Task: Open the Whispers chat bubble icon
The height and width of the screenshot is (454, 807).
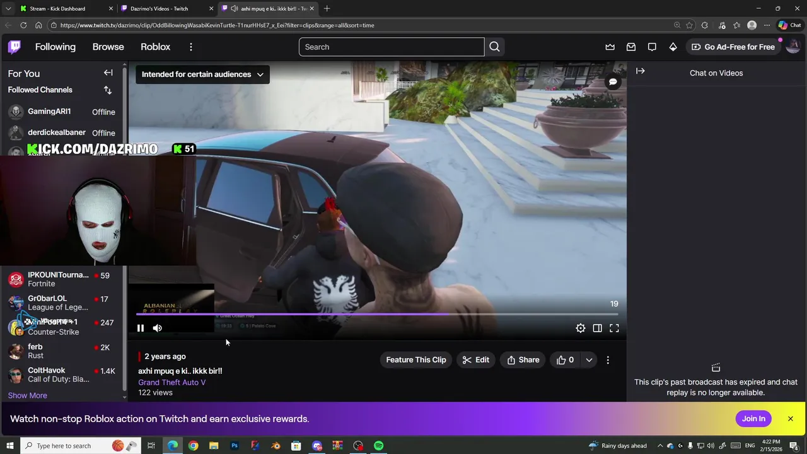Action: click(652, 47)
